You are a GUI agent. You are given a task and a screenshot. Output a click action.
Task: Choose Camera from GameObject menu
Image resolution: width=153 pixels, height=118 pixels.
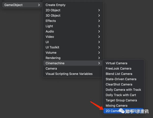(x=51, y=68)
